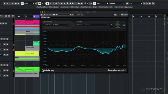
Task: Click the Quantize Q icon
Action: click(x=127, y=3)
